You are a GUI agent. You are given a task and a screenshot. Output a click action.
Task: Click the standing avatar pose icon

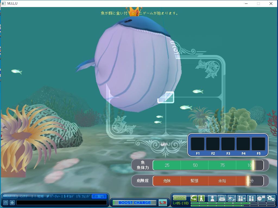pos(201,198)
